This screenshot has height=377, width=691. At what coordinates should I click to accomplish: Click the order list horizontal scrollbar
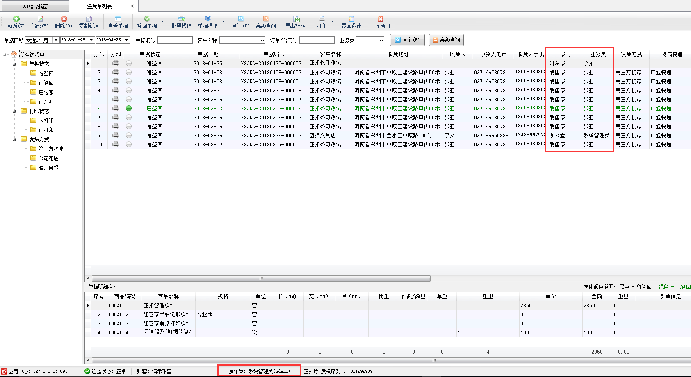click(x=261, y=279)
